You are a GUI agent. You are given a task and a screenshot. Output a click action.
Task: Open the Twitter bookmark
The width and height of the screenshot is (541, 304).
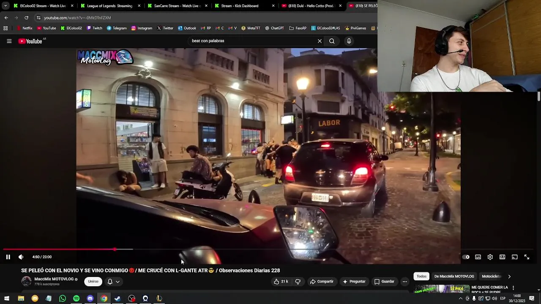tap(165, 28)
